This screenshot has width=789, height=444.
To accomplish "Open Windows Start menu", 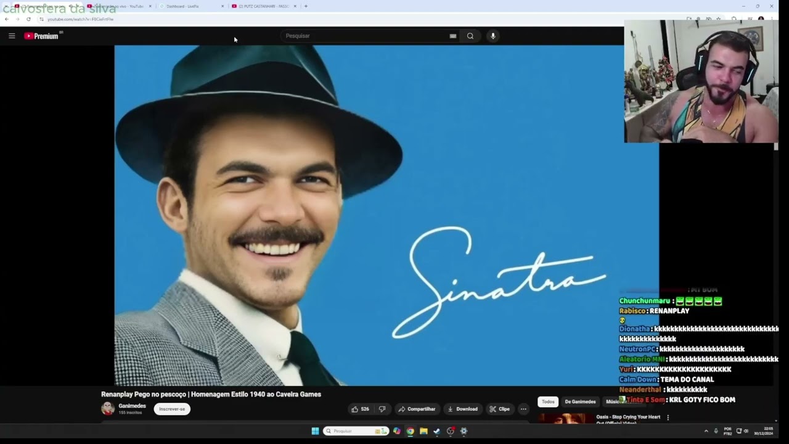I will coord(315,431).
